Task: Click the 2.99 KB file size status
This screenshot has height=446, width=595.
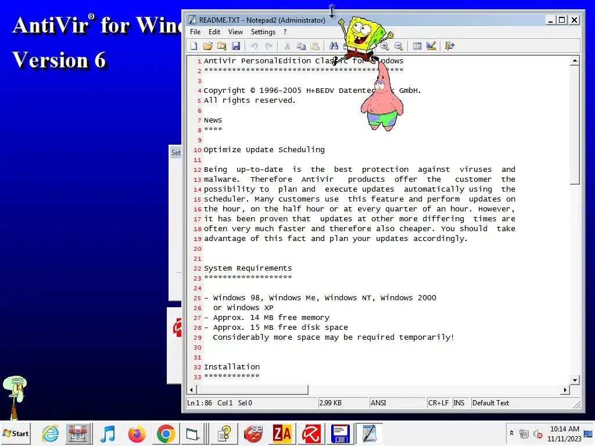Action: 343,403
